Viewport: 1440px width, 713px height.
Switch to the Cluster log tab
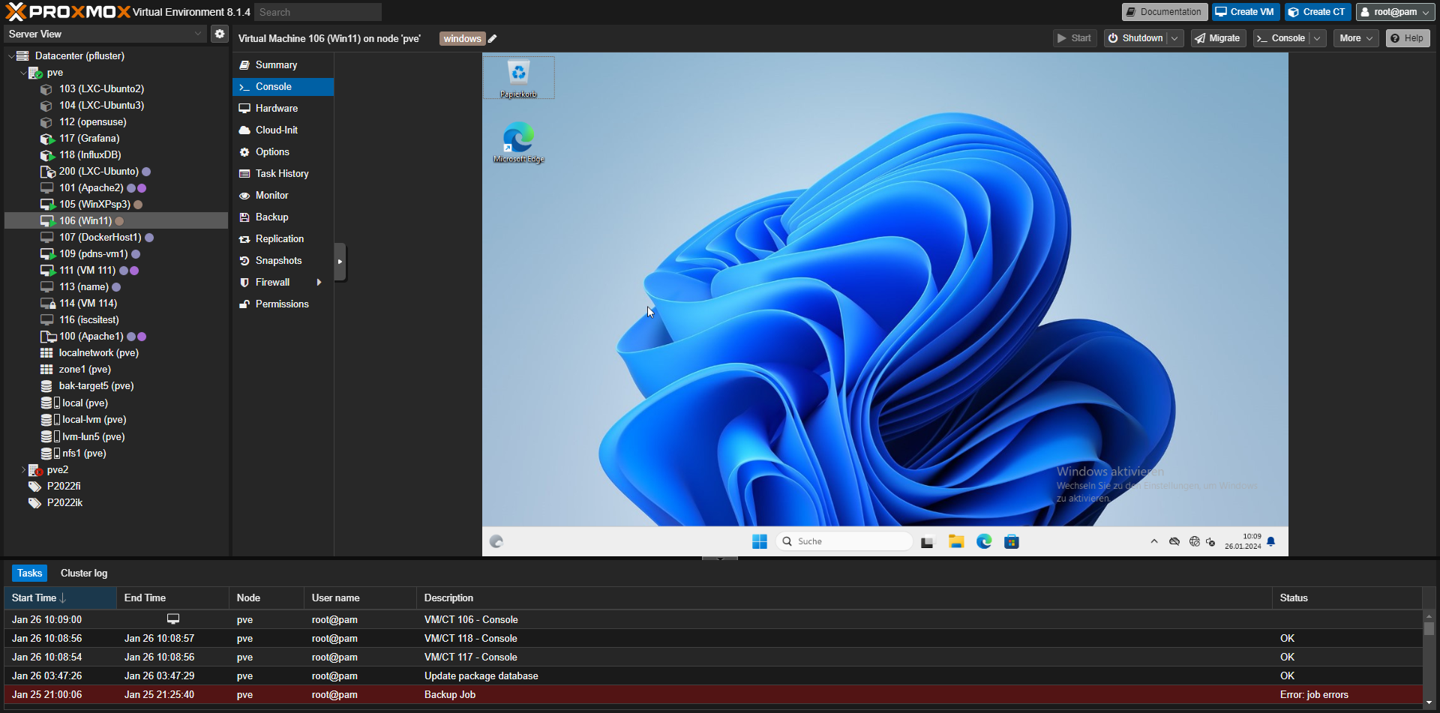click(x=84, y=574)
